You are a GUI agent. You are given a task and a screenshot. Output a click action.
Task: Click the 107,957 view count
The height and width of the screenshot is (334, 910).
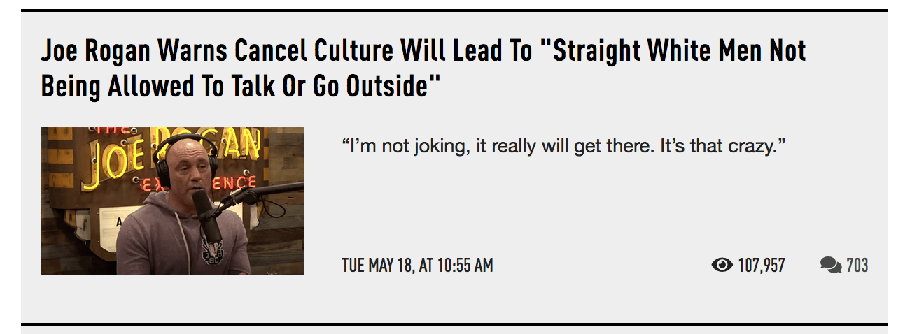click(x=762, y=266)
